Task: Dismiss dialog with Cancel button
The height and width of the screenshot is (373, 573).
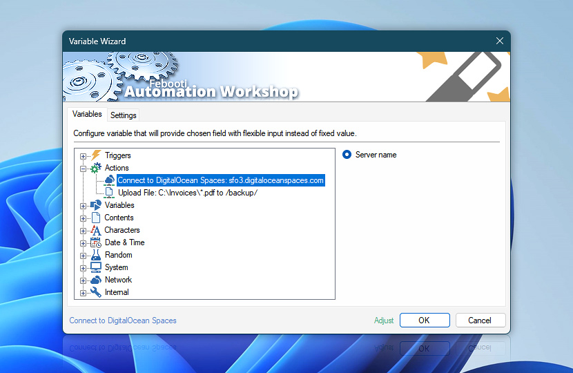Action: (x=480, y=321)
